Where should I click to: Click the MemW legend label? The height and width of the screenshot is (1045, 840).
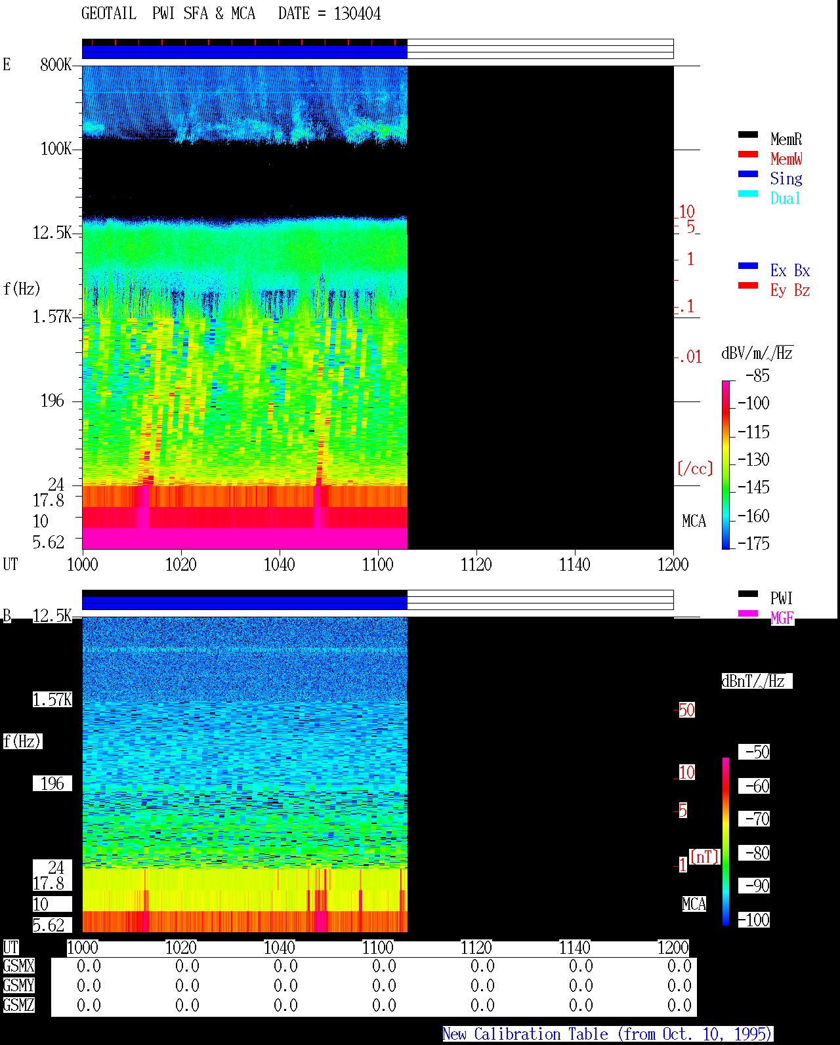786,159
